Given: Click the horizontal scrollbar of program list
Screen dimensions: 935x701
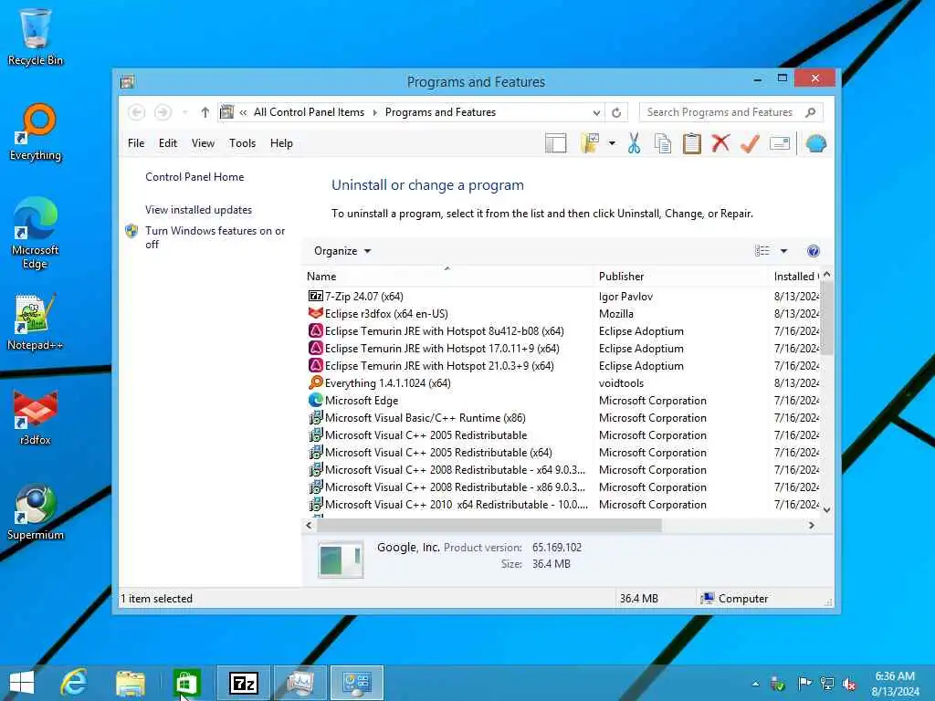Looking at the screenshot, I should pos(489,525).
